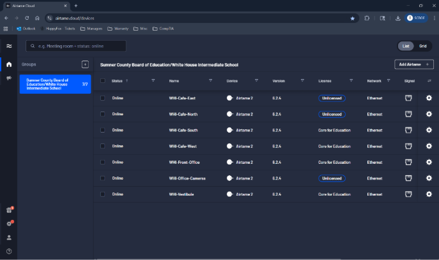This screenshot has width=439, height=260.
Task: Check the WHI-Cafe-West row checkbox
Action: (x=103, y=146)
